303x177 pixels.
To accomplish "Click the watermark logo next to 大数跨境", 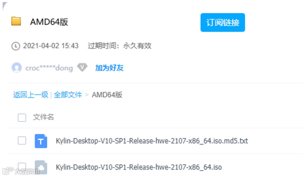I will [8, 171].
